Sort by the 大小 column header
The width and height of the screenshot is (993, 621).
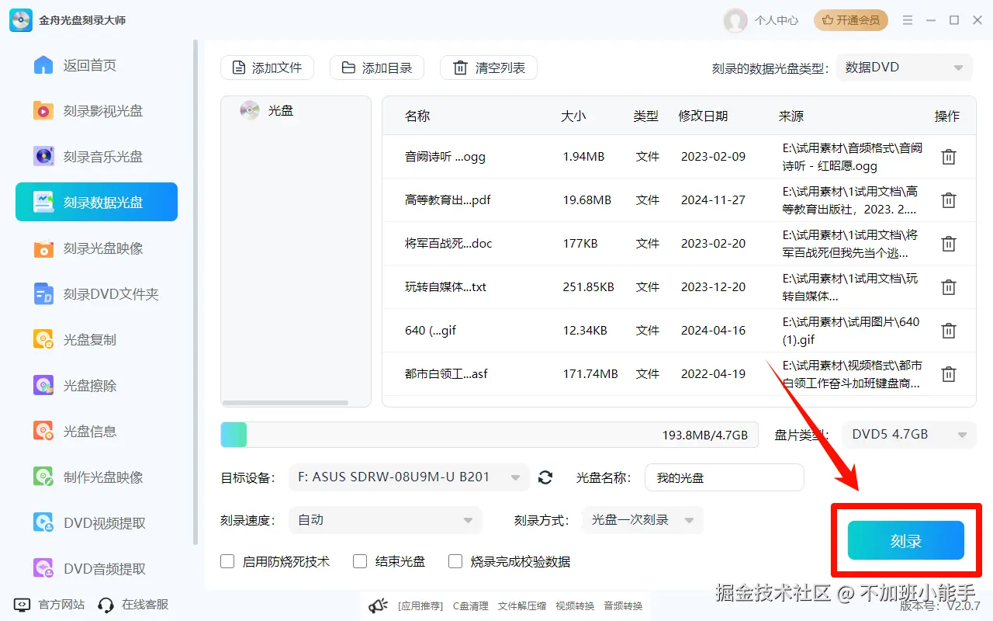tap(573, 116)
